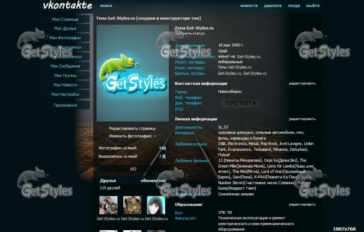Go to Мои Друзья in sidebar
This screenshot has height=232, width=364.
click(x=65, y=29)
